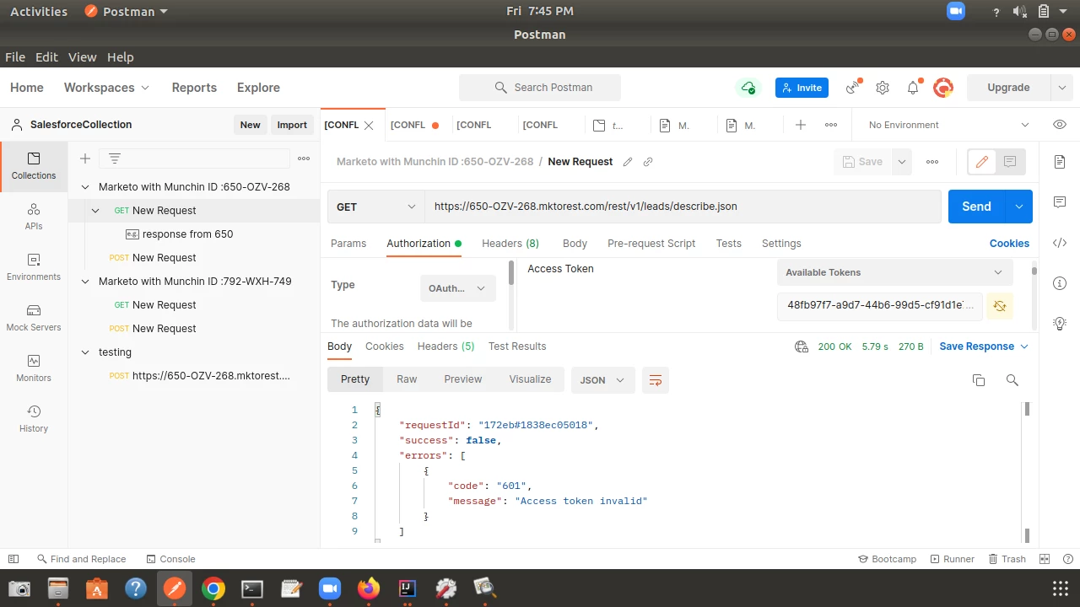Switch to the Pre-request Script tab
1080x607 pixels.
pyautogui.click(x=651, y=244)
